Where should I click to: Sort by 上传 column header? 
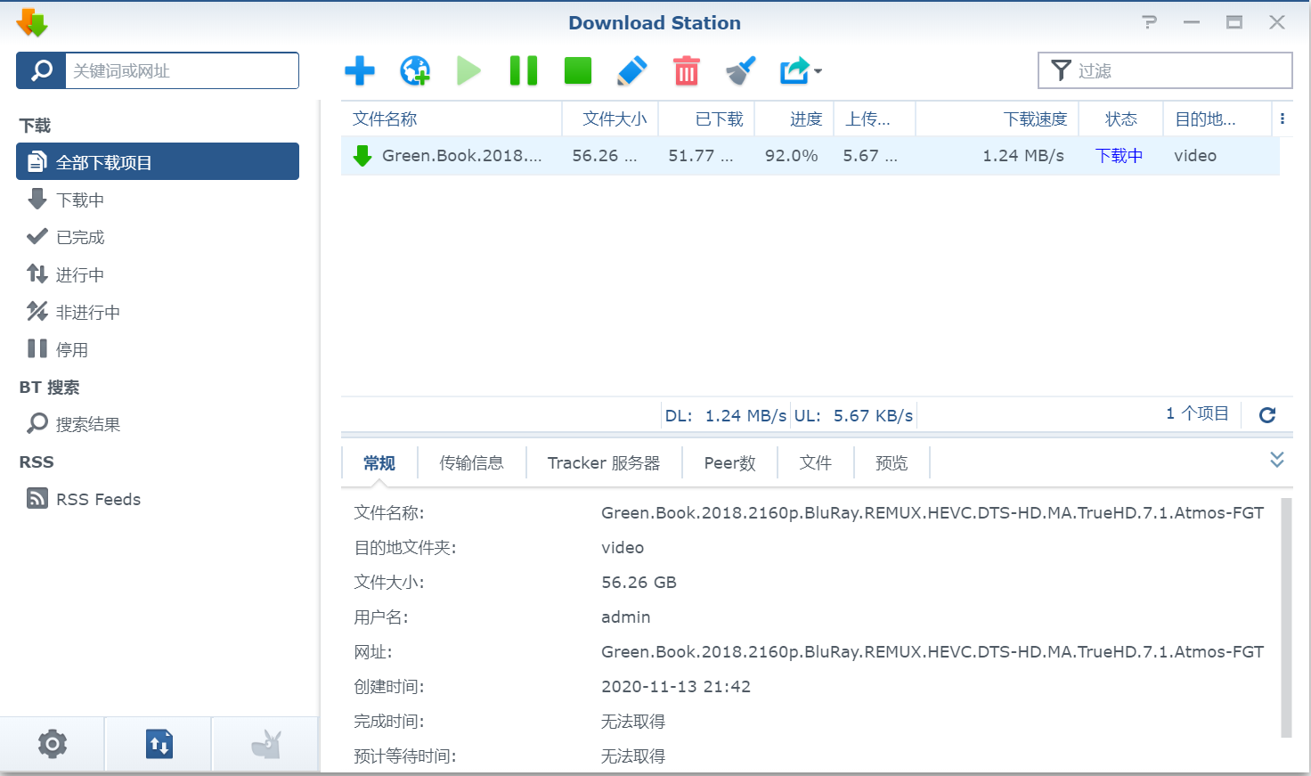pyautogui.click(x=874, y=118)
